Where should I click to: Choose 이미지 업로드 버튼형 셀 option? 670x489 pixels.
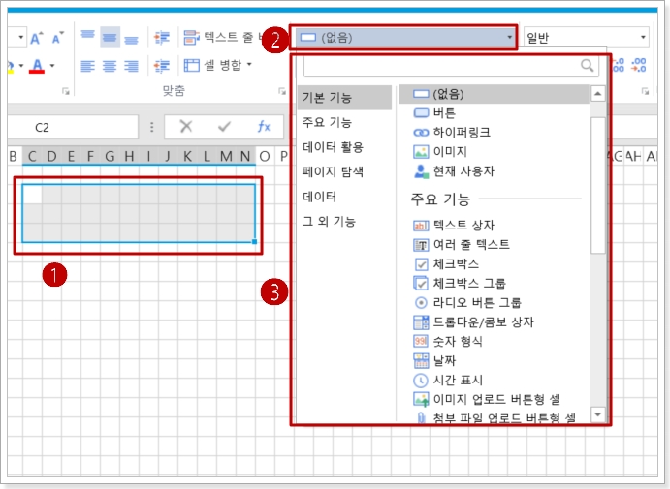pos(495,399)
